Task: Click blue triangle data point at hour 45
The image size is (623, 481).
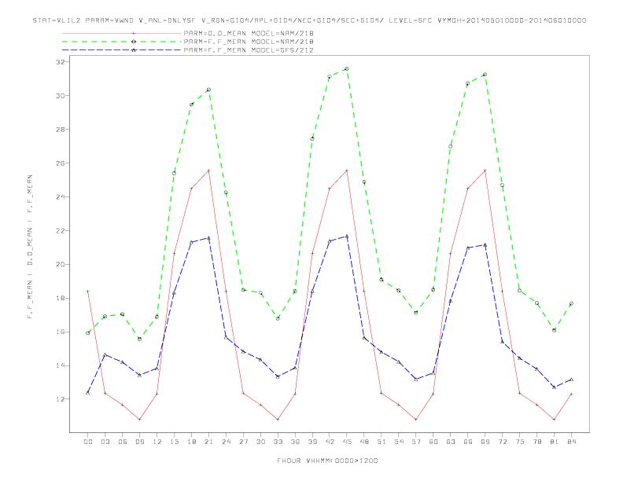Action: [x=347, y=236]
